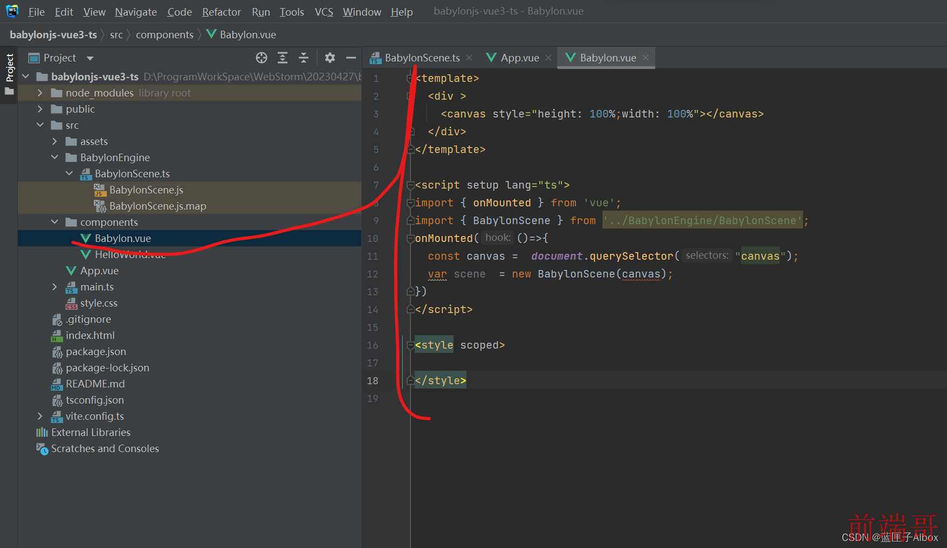
Task: Click the src breadcrumb
Action: pos(116,34)
